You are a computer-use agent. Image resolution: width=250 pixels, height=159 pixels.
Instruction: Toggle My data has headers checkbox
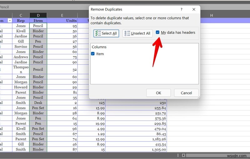[157, 32]
